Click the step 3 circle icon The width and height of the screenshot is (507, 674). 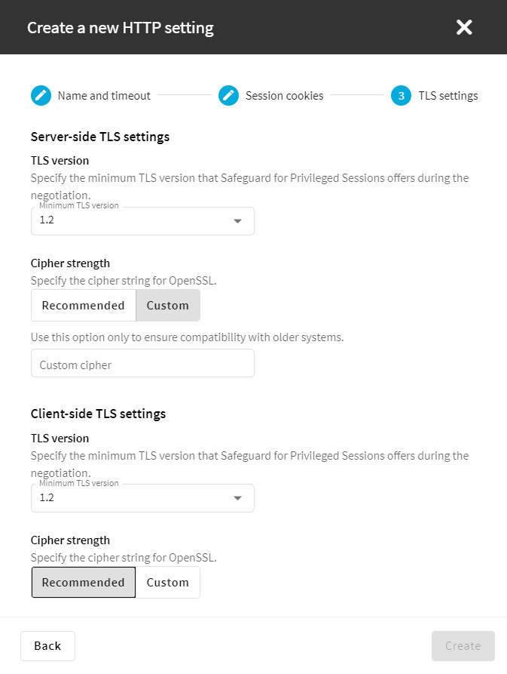click(401, 96)
